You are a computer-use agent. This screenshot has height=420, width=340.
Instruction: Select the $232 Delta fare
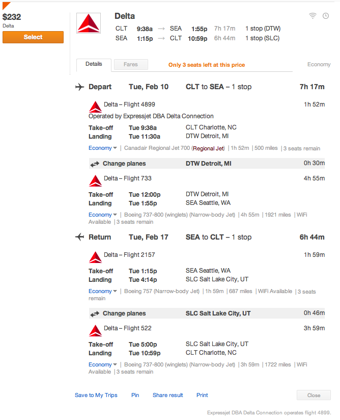pyautogui.click(x=33, y=37)
